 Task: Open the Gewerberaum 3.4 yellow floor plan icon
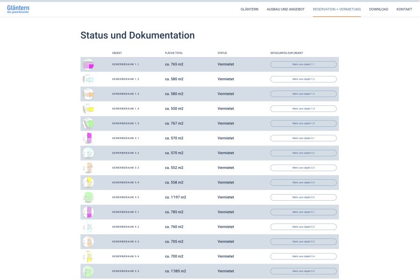(x=88, y=182)
